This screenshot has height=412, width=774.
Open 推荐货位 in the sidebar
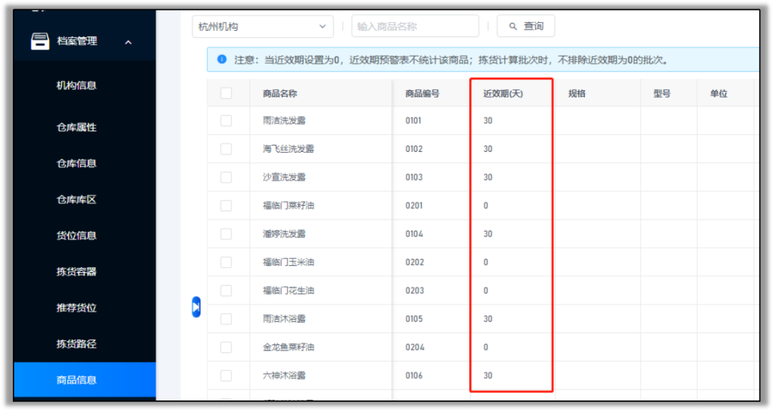pos(77,308)
